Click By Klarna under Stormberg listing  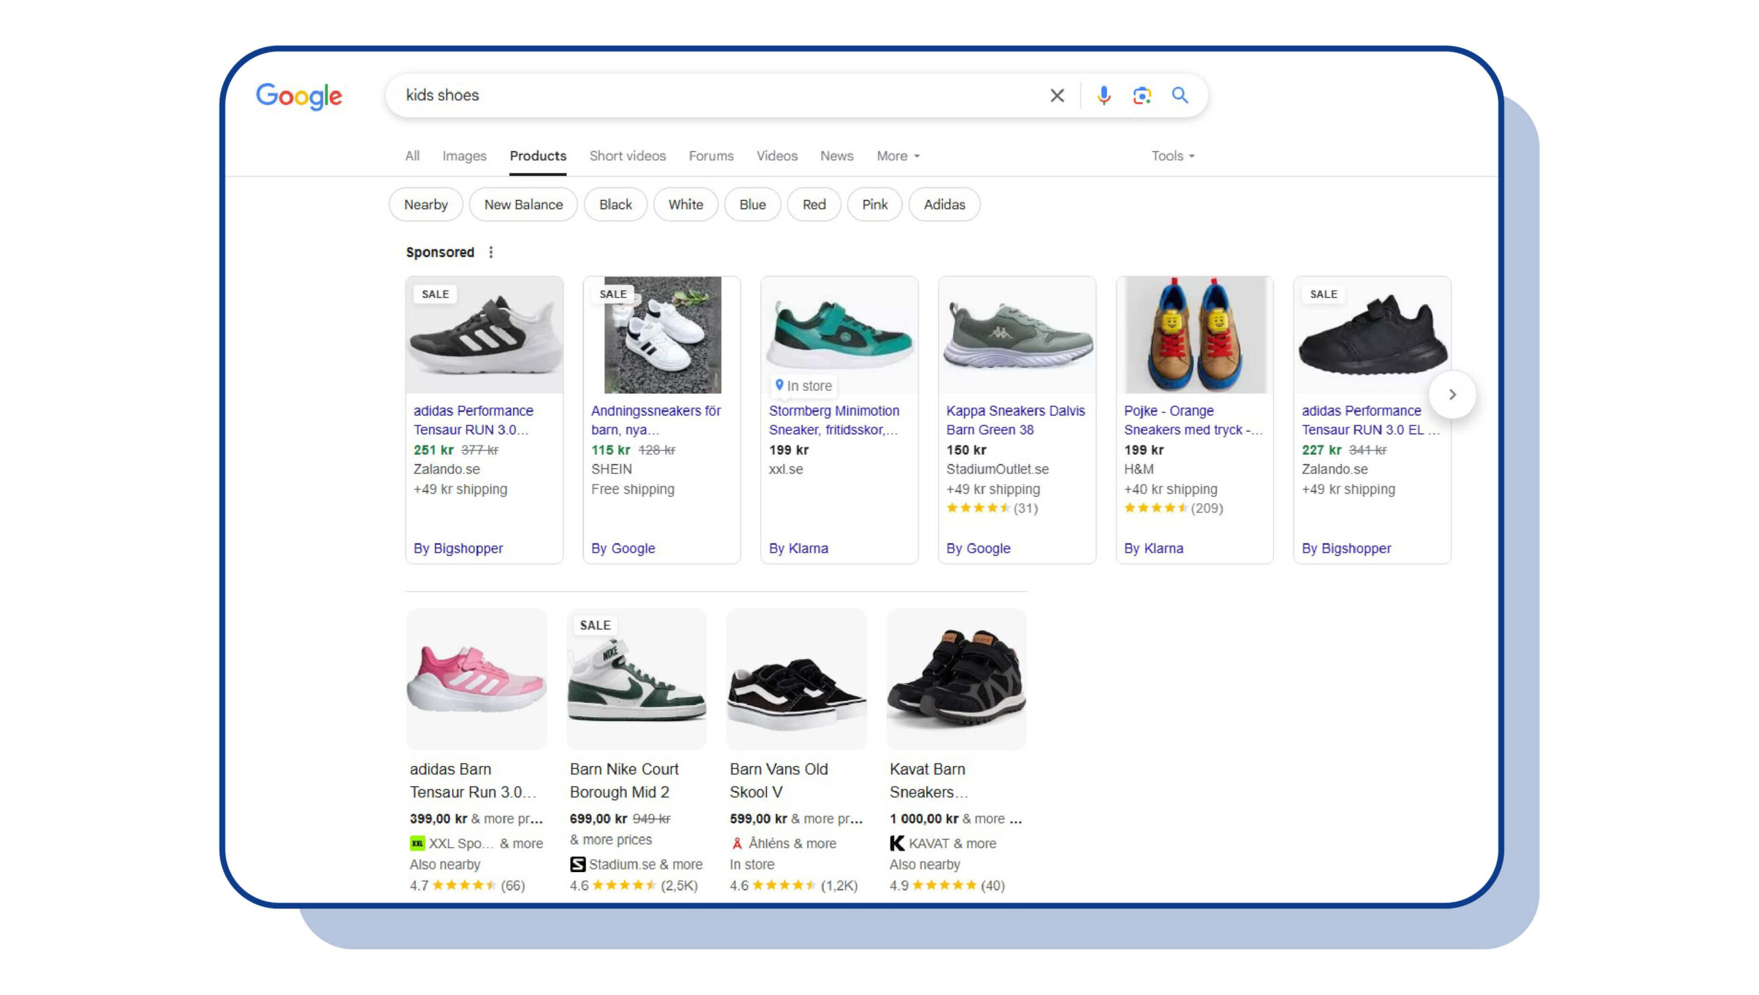tap(798, 548)
